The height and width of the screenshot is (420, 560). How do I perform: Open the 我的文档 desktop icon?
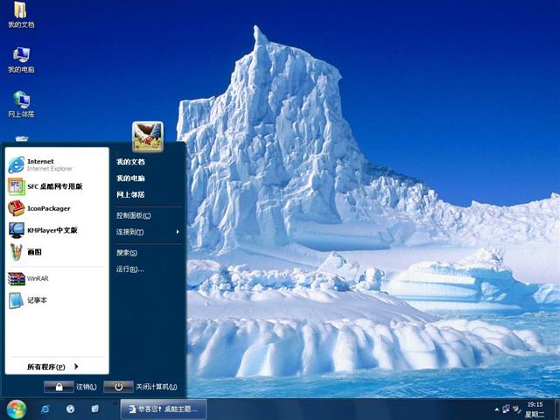click(x=21, y=15)
